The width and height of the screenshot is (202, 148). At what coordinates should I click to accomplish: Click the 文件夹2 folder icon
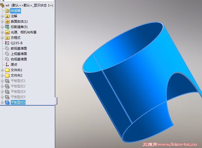click(x=7, y=75)
